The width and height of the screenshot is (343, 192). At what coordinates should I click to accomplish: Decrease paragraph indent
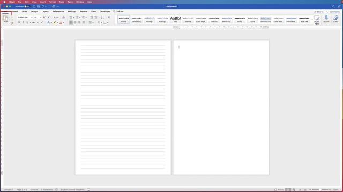coord(92,17)
